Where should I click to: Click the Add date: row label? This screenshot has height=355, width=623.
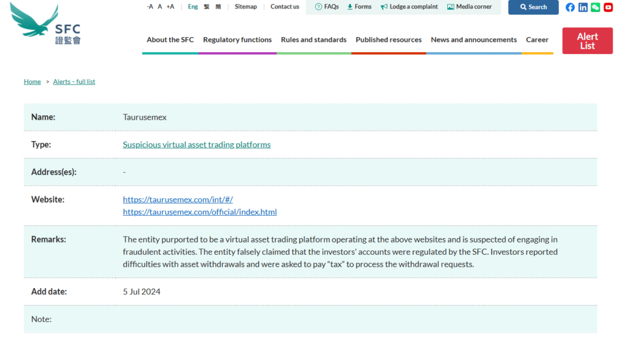click(x=49, y=291)
